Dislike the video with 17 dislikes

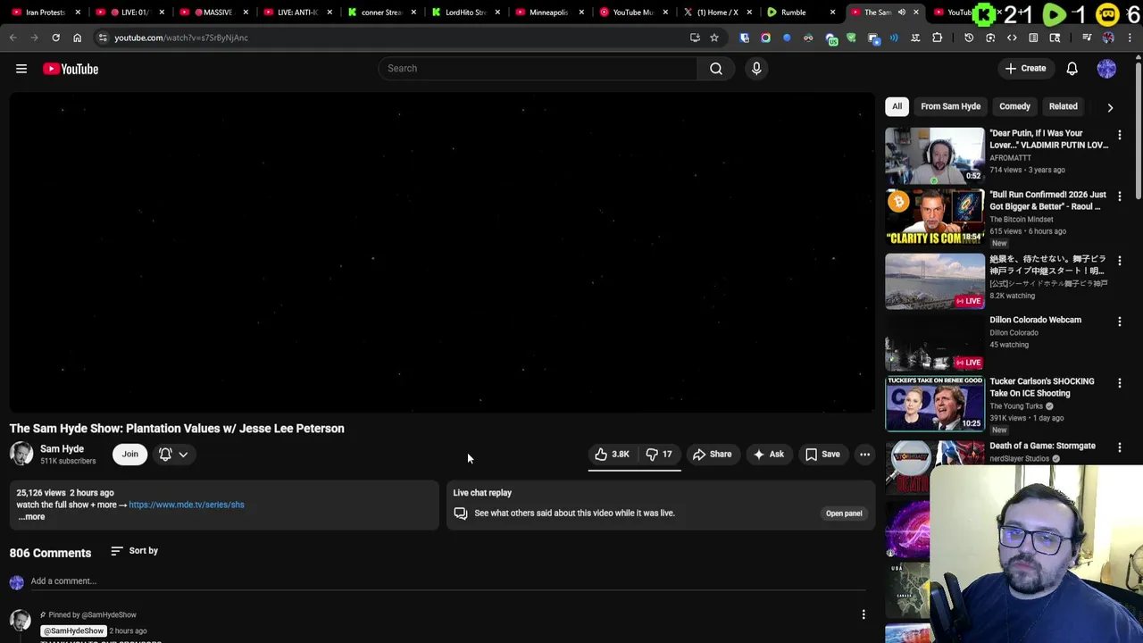660,455
